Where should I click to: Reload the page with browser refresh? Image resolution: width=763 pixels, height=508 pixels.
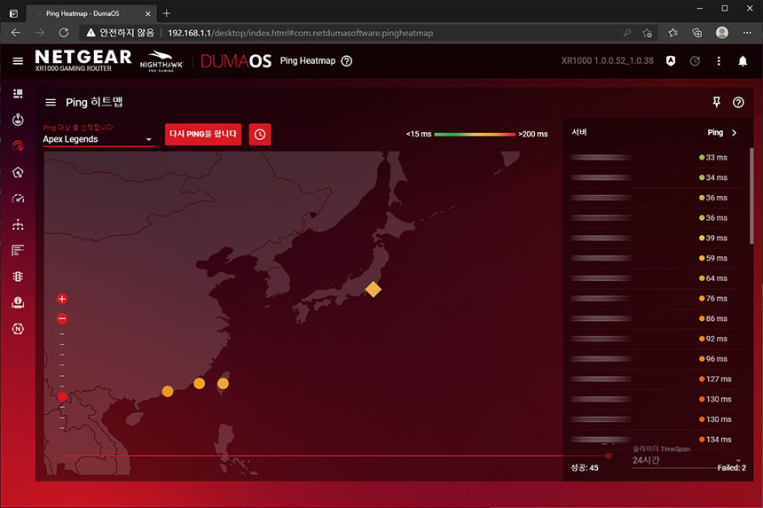64,33
